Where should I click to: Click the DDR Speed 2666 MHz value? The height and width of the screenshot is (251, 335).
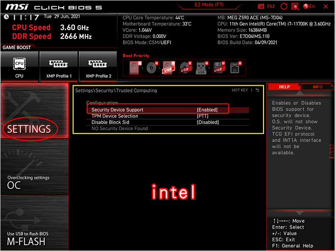point(76,36)
